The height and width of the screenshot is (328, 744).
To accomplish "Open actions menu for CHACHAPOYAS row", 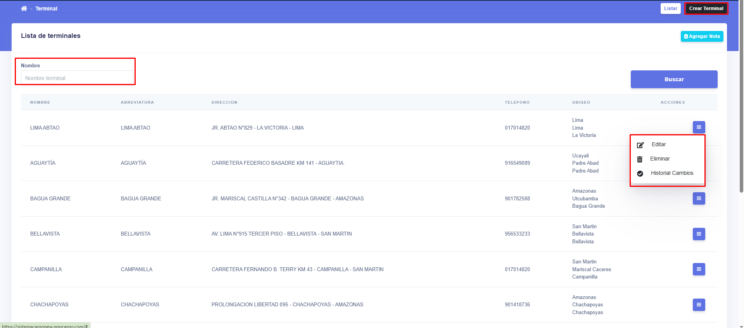I will [699, 305].
